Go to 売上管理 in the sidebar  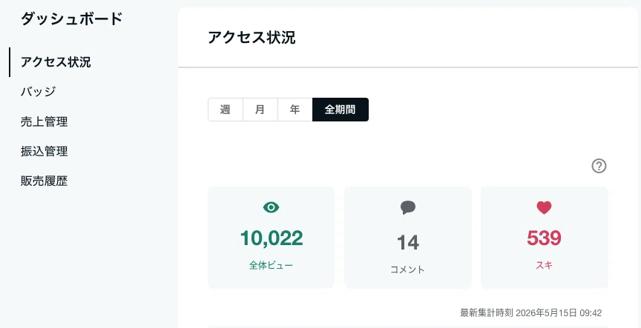(x=45, y=121)
